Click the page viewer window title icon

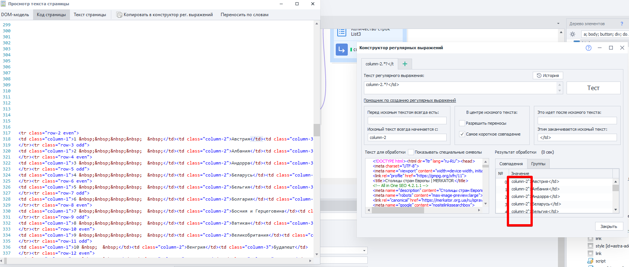pyautogui.click(x=3, y=4)
